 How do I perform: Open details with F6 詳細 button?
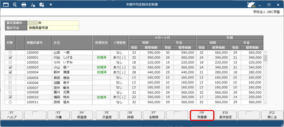[x=130, y=115]
